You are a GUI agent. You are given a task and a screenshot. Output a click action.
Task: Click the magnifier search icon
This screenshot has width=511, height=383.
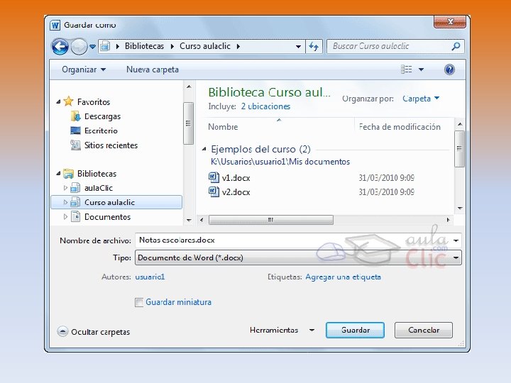[x=456, y=46]
